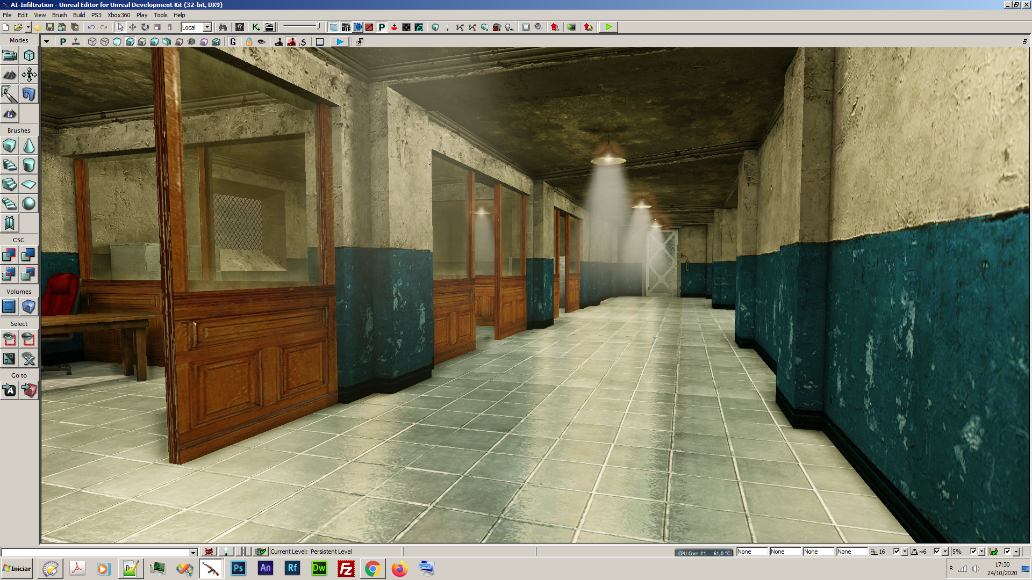Open the Build menu in menu bar
The height and width of the screenshot is (580, 1032).
(78, 15)
